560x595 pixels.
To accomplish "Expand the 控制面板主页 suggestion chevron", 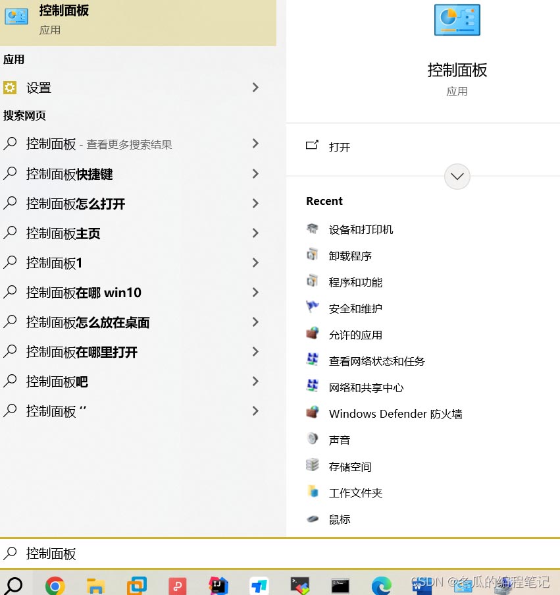I will (256, 233).
